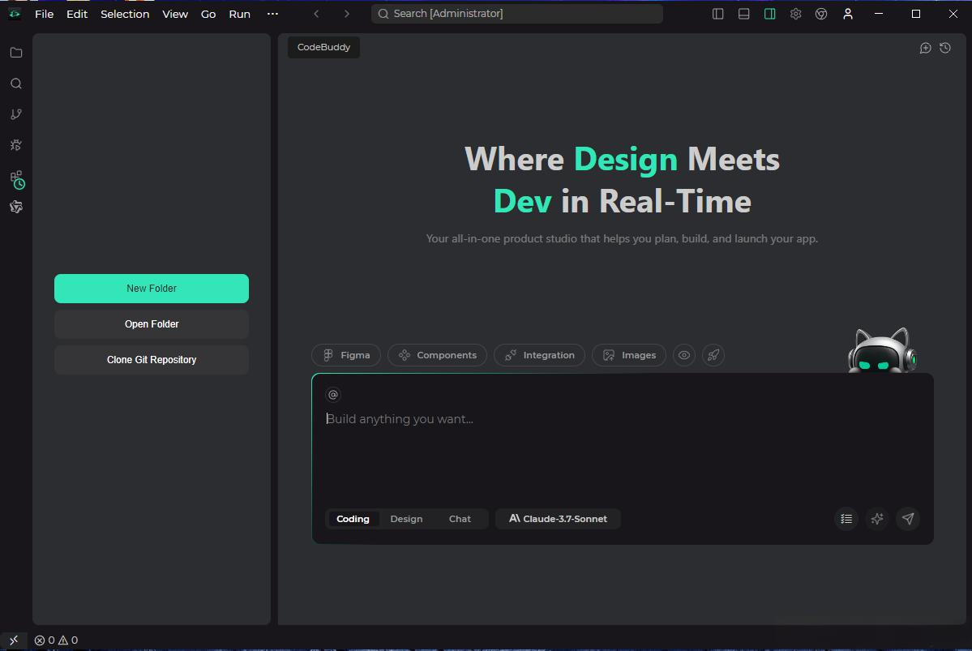Open the Extensions view in sidebar

pos(16,178)
